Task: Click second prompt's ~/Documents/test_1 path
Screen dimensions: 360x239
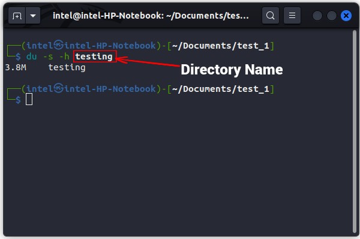Action: 220,89
